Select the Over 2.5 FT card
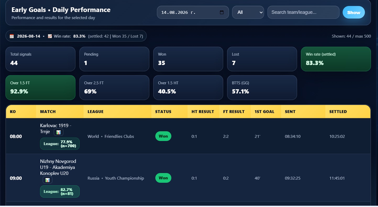The height and width of the screenshot is (207, 378). pos(114,87)
